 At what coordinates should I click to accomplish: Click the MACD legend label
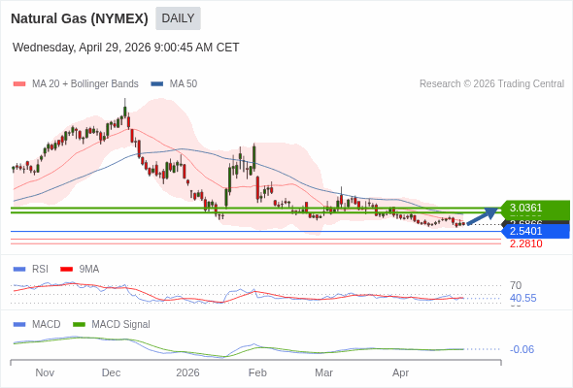pyautogui.click(x=47, y=325)
